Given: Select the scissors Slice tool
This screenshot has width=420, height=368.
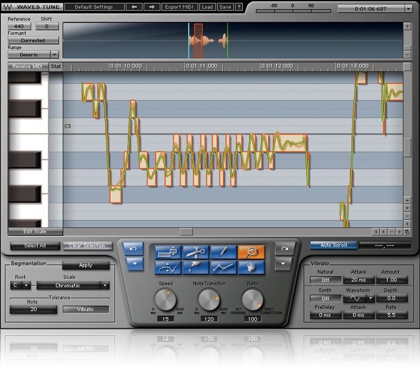Looking at the screenshot, I should (x=195, y=251).
